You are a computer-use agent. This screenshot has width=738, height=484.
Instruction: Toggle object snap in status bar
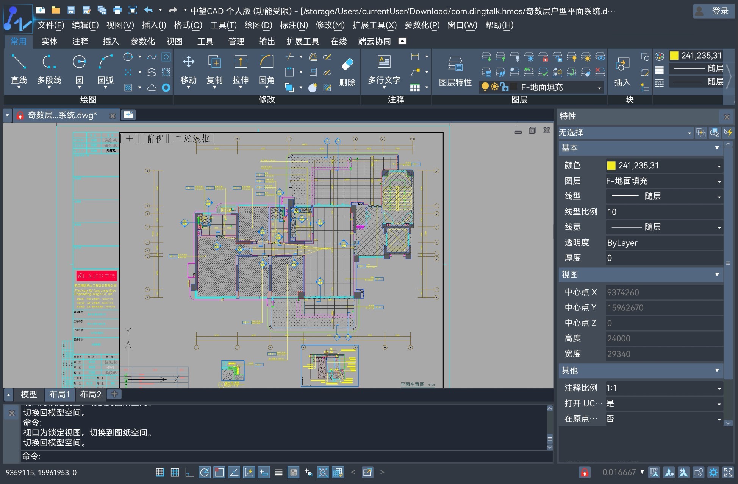click(219, 472)
